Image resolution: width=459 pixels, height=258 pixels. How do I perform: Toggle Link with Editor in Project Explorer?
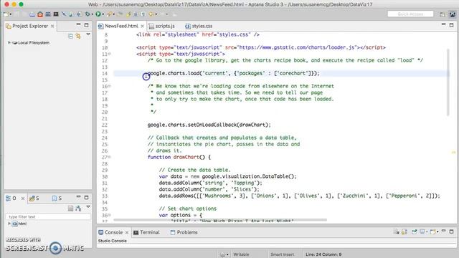(78, 36)
